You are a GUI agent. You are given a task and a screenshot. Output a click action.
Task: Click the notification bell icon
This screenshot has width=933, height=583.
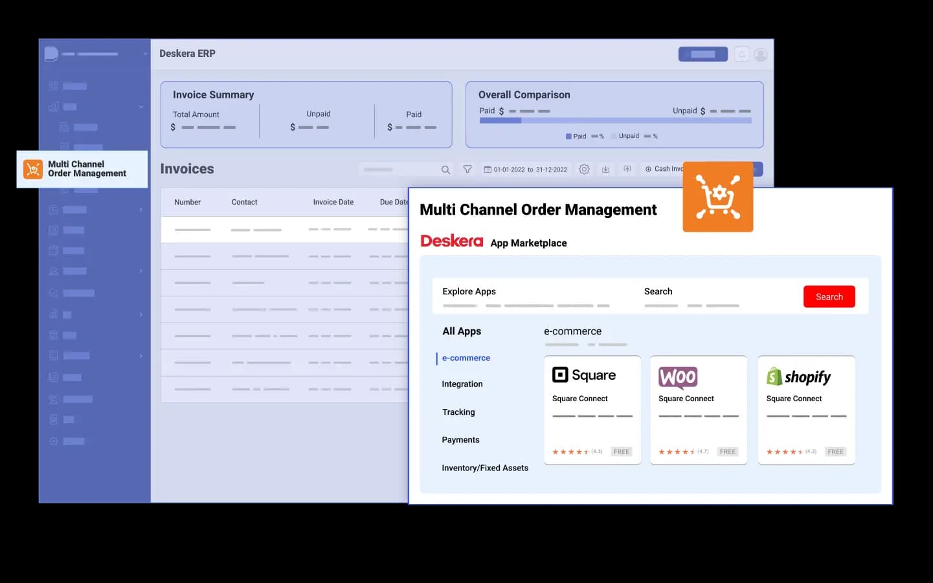(x=742, y=54)
